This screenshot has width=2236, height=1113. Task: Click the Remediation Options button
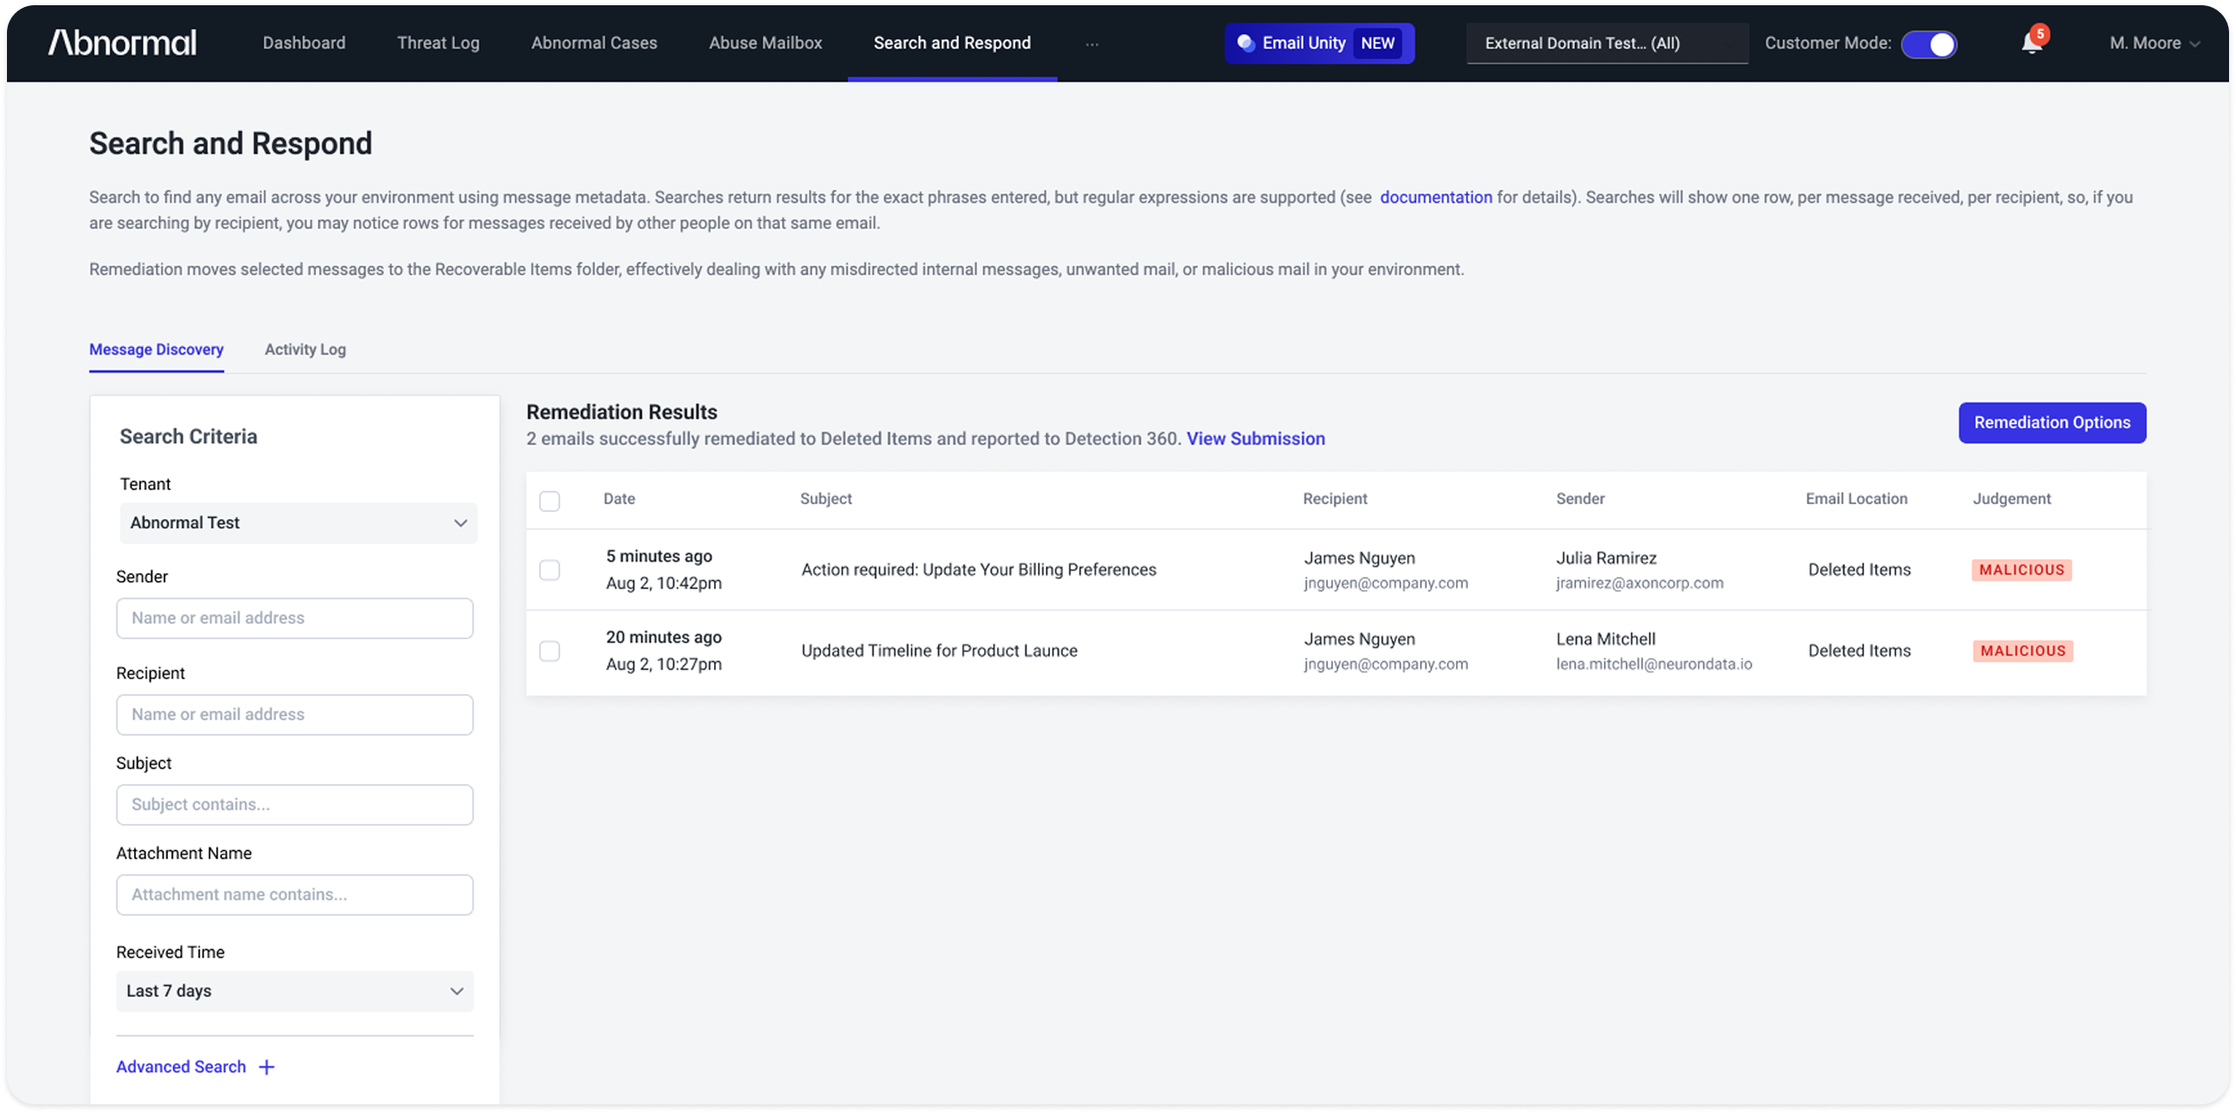click(x=2051, y=422)
